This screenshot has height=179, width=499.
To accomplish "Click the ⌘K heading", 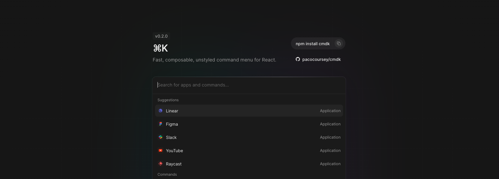I will click(x=161, y=48).
